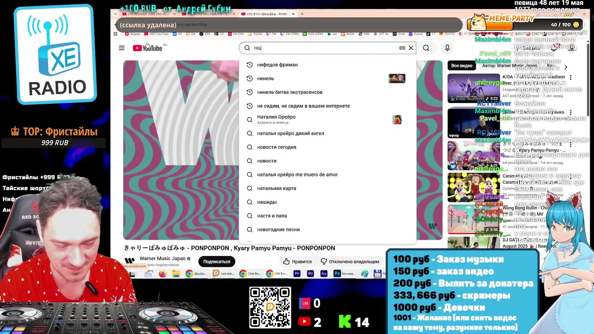Open Adobe Audition from the taskbar
The image size is (594, 334).
324,274
